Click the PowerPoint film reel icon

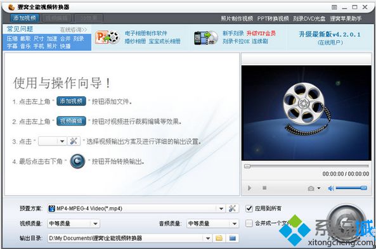point(107,37)
